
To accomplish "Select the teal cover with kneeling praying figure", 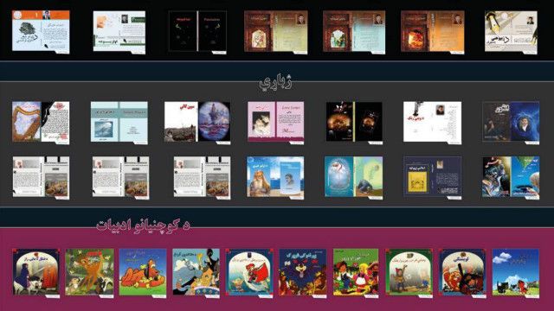I will 354,177.
